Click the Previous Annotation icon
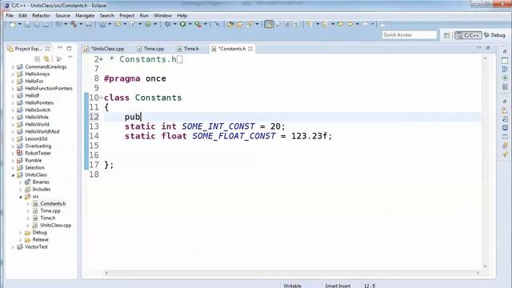This screenshot has width=512, height=288. click(x=325, y=24)
